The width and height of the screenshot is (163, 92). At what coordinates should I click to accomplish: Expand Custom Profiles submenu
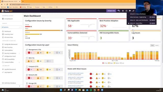coord(19,62)
